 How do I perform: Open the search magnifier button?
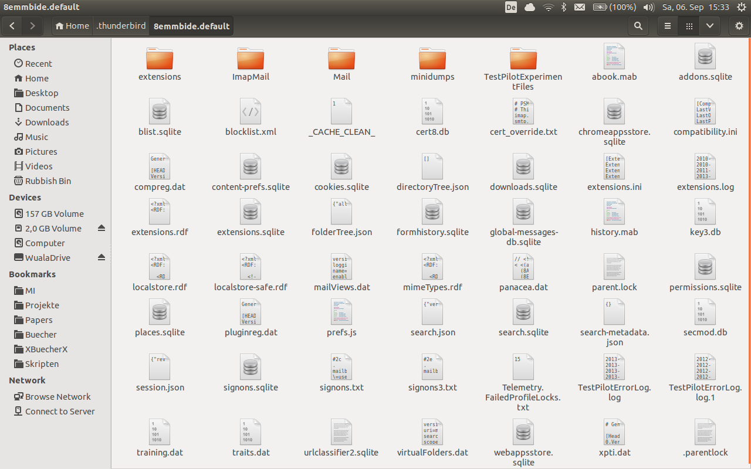point(638,26)
